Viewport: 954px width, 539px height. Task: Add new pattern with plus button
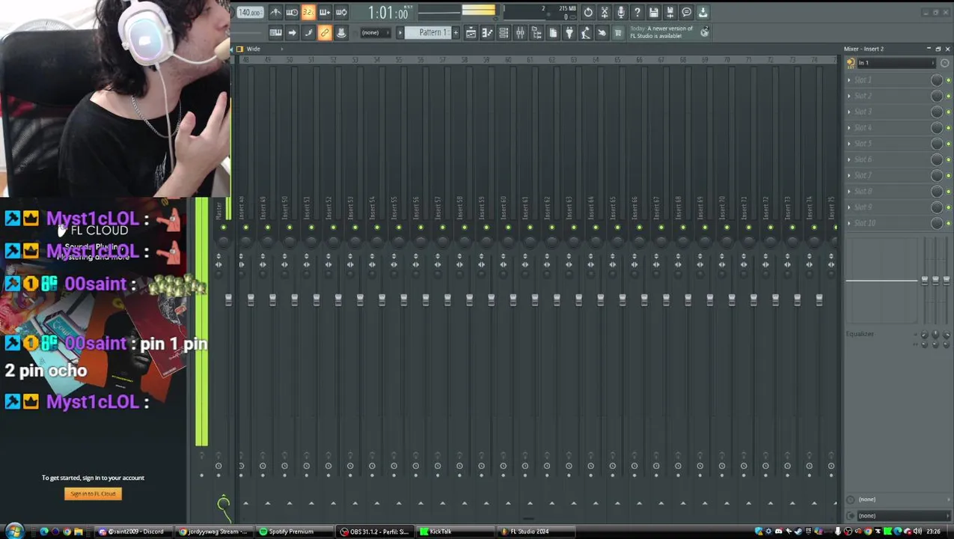coord(456,33)
